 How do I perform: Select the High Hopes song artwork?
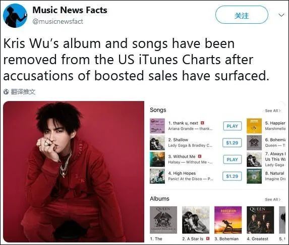click(157, 176)
